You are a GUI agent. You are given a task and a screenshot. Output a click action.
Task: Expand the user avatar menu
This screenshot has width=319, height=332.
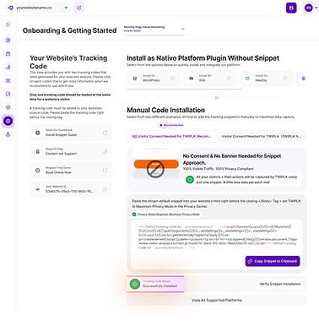(x=311, y=8)
